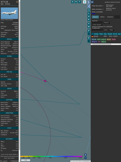This screenshot has height=162, width=121.
Task: Toggle the R map button
Action: tap(89, 38)
